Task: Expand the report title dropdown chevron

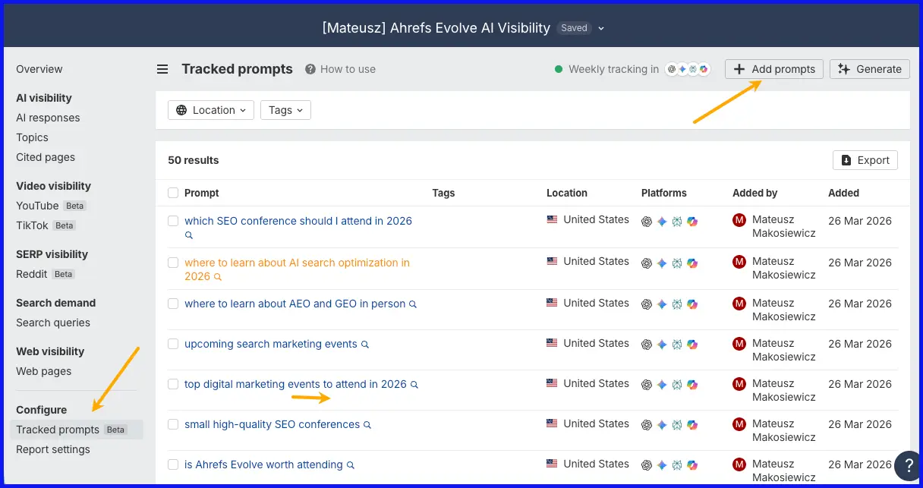Action: (x=601, y=29)
